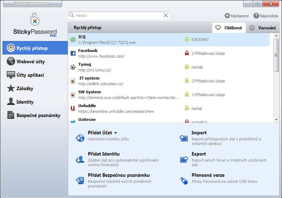Click the IT system Firefox page icon
The image size is (282, 198).
click(73, 81)
